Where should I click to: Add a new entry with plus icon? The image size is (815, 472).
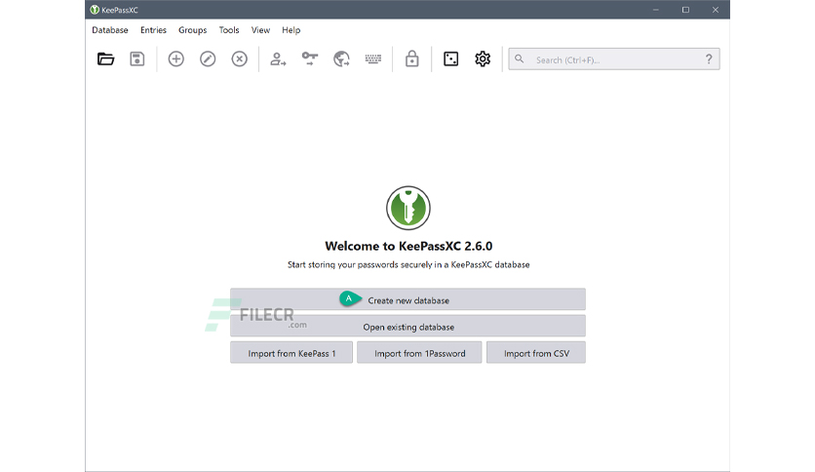(176, 59)
